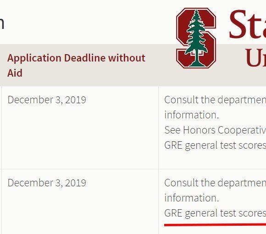
Task: Click second row December 3, 2019 date
Action: (47, 183)
